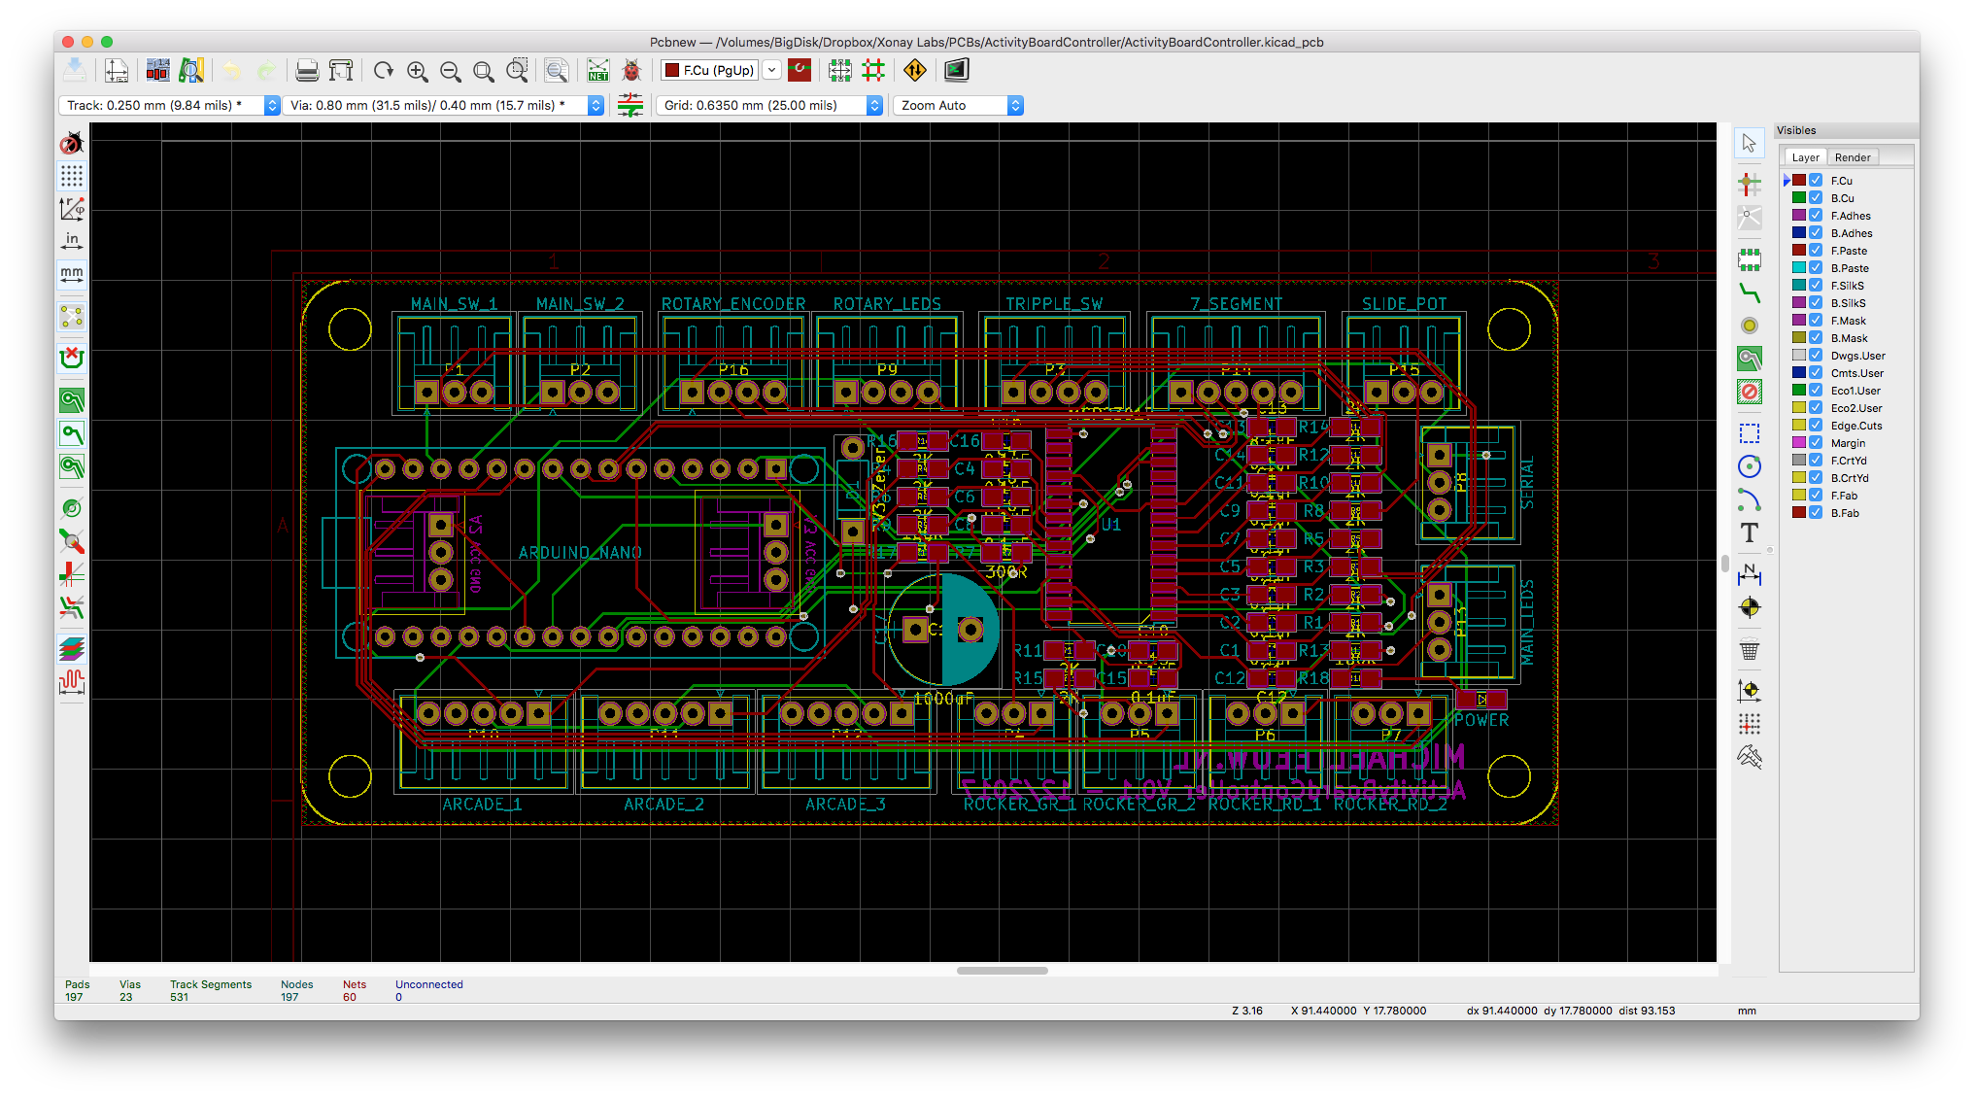Click the delete items trash icon
Viewport: 1974px width, 1098px height.
click(x=1749, y=650)
